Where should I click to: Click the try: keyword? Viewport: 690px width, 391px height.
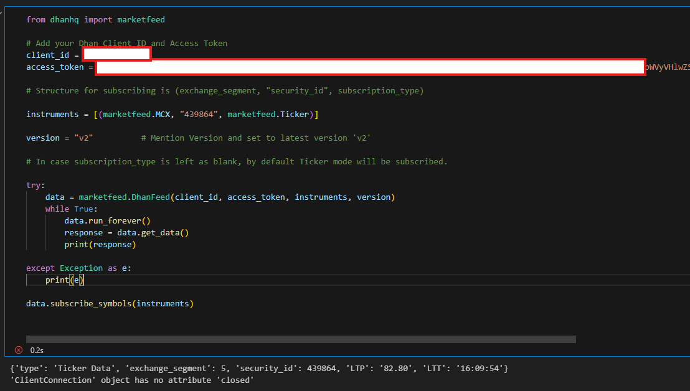35,186
